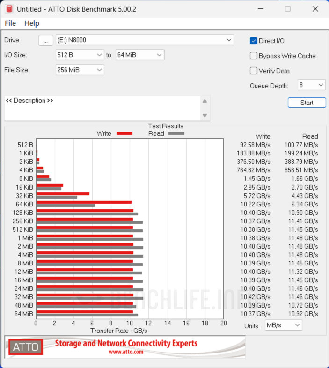Open the 64 MiB maximum I/O size dropdown

[x=139, y=55]
